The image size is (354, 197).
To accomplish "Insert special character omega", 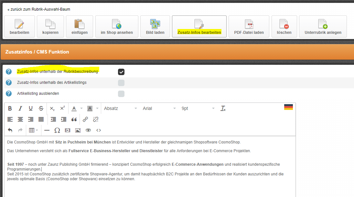I will (x=57, y=130).
